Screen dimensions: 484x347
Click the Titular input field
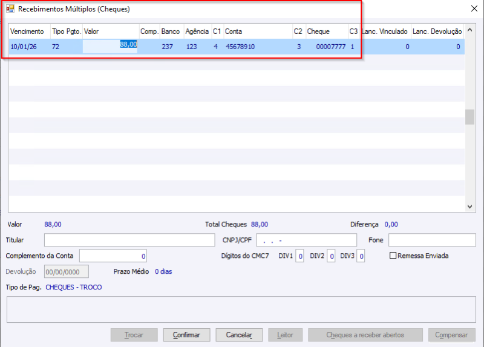click(x=129, y=240)
